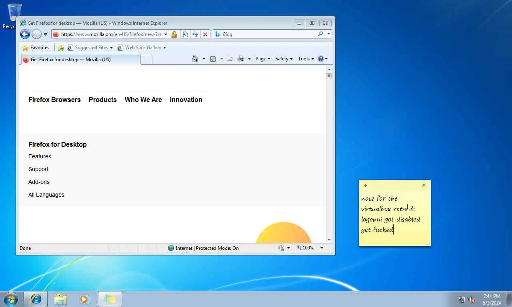This screenshot has height=307, width=512.
Task: Open the Safety menu
Action: [284, 59]
